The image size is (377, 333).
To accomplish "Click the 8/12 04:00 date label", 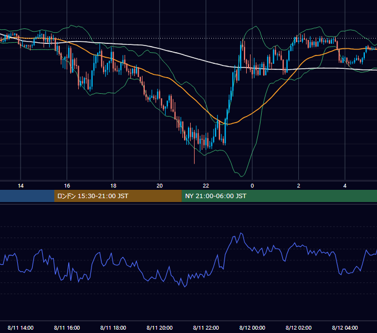I will (x=345, y=327).
